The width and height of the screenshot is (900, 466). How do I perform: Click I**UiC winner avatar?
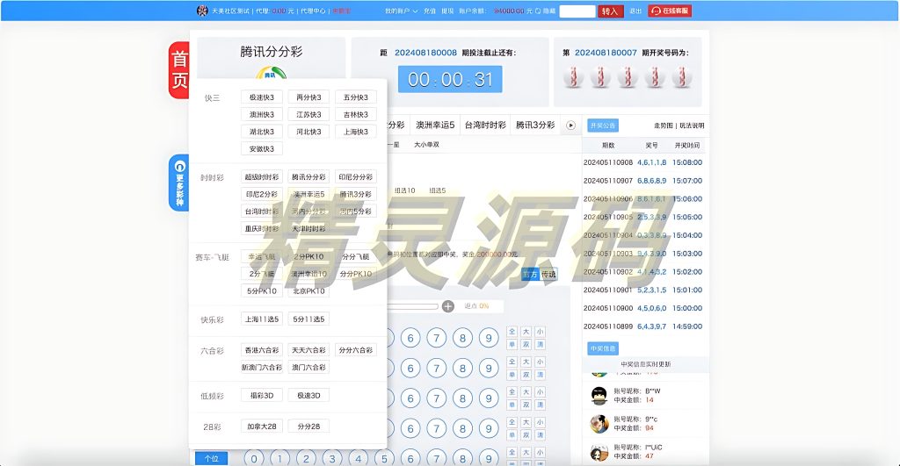point(599,452)
